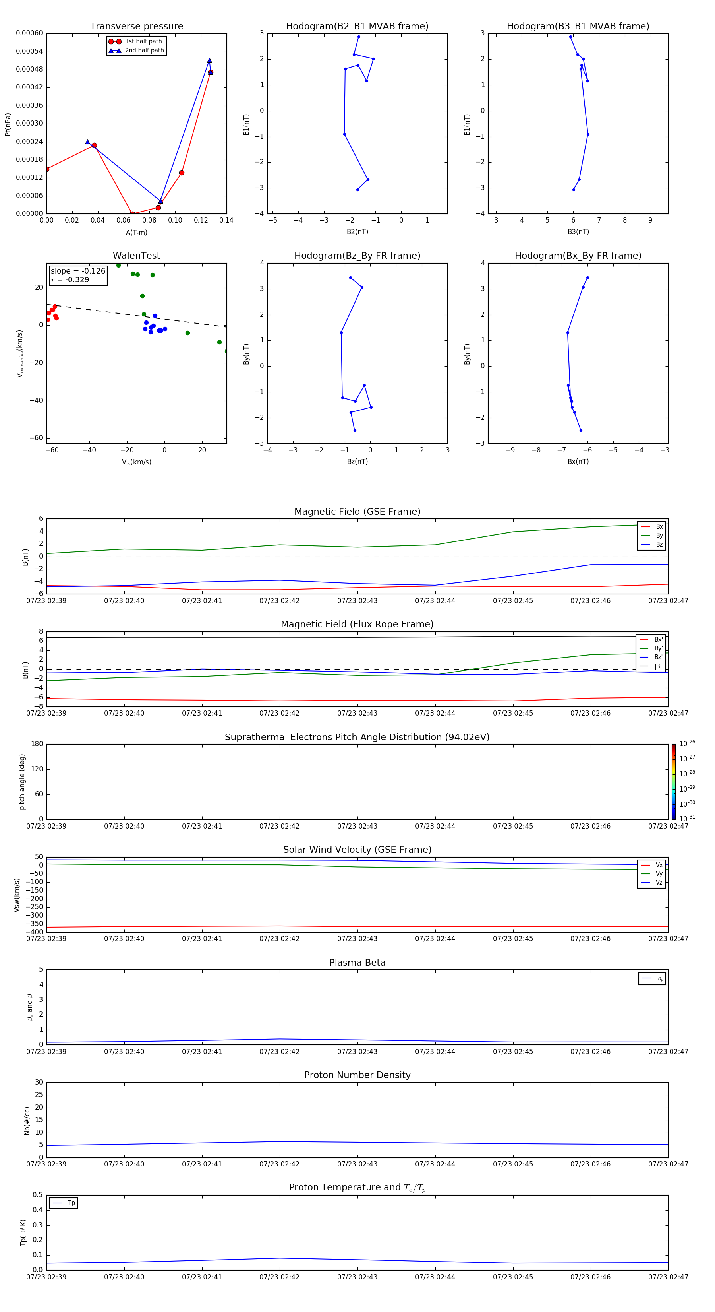Click the Suprathermal Electrons Pitch Angle title
Image resolution: width=715 pixels, height=1312 pixels.
tap(357, 738)
